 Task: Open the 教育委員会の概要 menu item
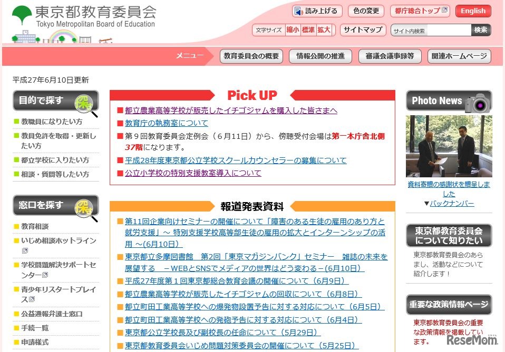(251, 57)
